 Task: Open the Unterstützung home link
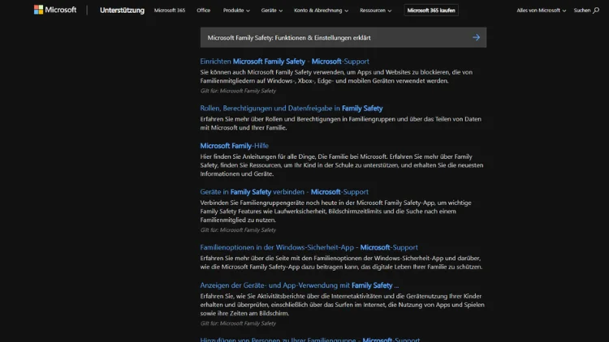[122, 11]
